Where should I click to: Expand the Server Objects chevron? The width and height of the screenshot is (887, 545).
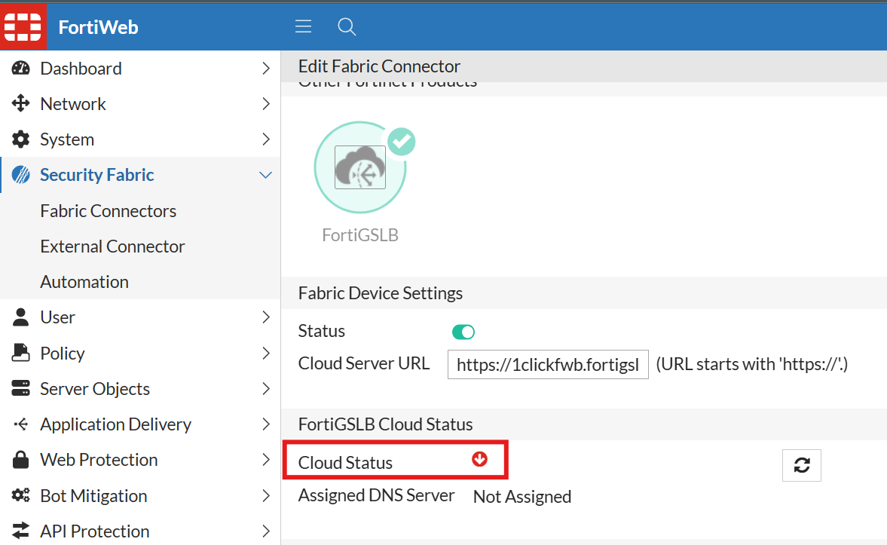(x=266, y=389)
